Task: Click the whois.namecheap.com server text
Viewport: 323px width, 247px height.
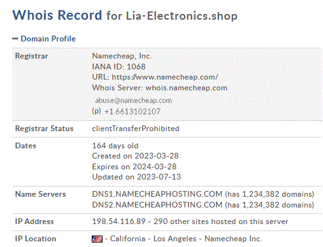Action: [x=186, y=88]
